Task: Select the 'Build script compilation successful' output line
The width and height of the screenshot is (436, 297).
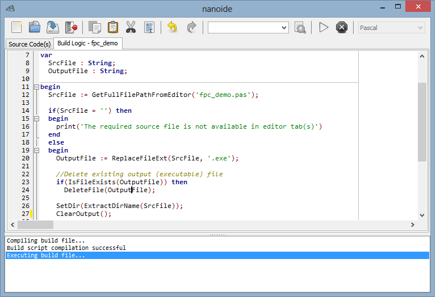Action: point(66,248)
